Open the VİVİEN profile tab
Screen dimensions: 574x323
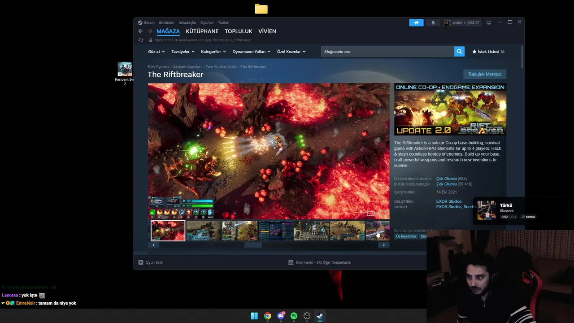click(267, 31)
